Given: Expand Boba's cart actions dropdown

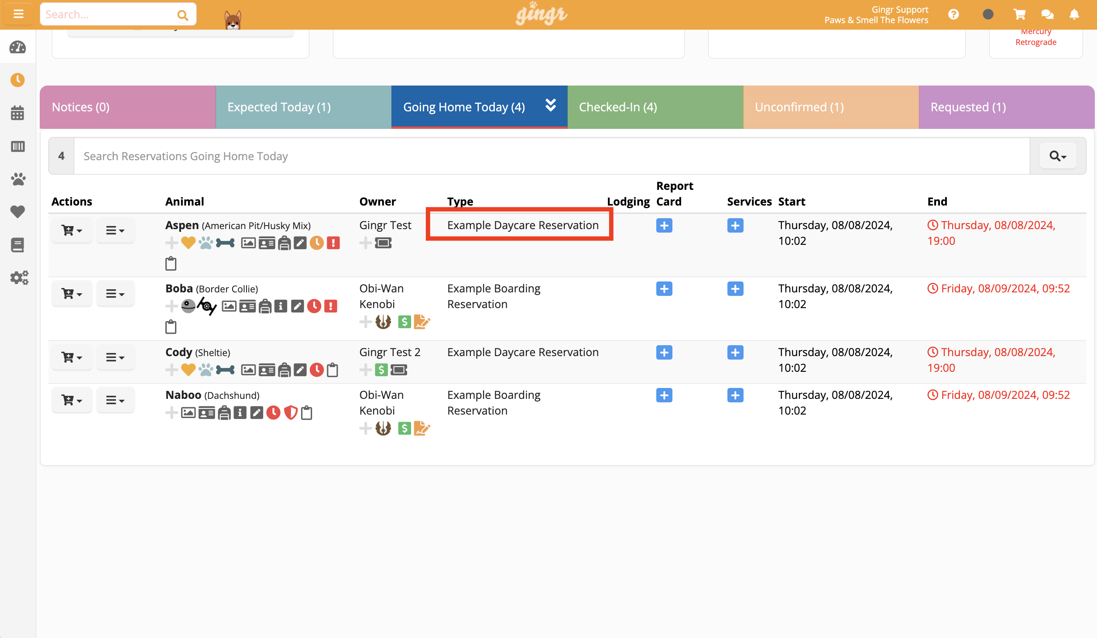Looking at the screenshot, I should 72,294.
